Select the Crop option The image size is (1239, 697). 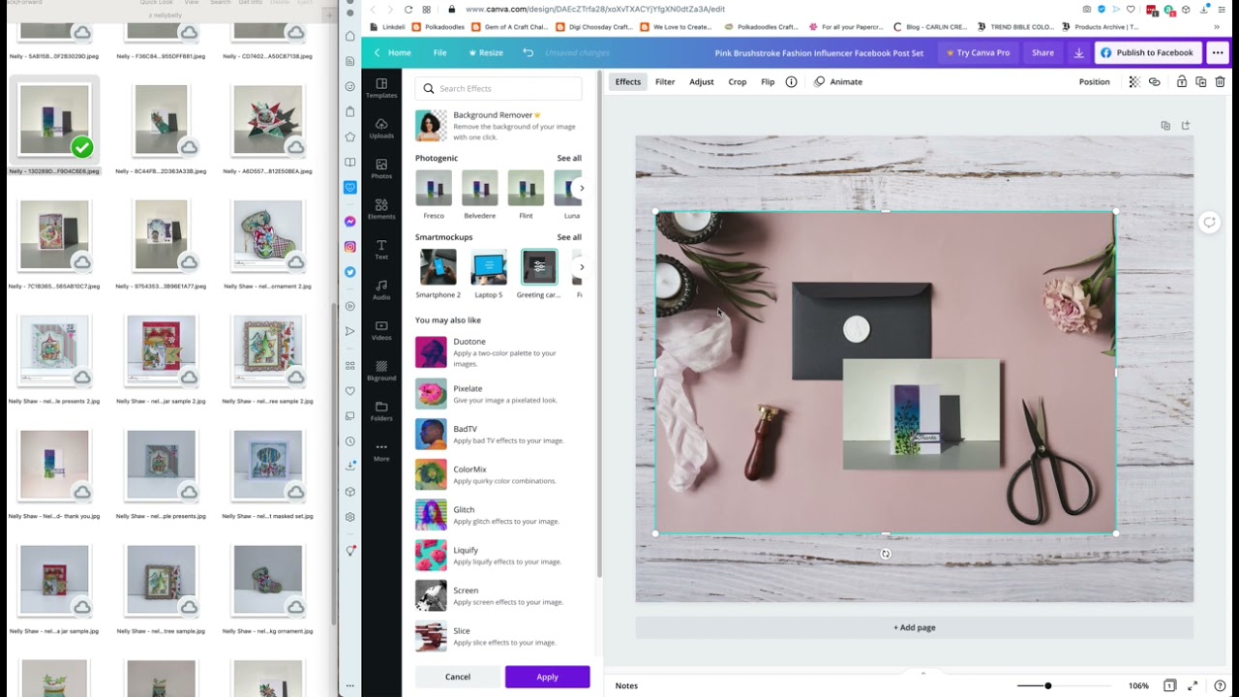point(738,81)
